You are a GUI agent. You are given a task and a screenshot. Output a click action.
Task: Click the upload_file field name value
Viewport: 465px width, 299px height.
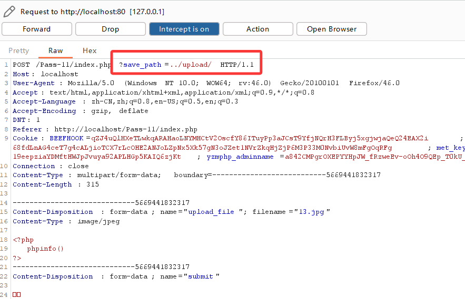(211, 212)
